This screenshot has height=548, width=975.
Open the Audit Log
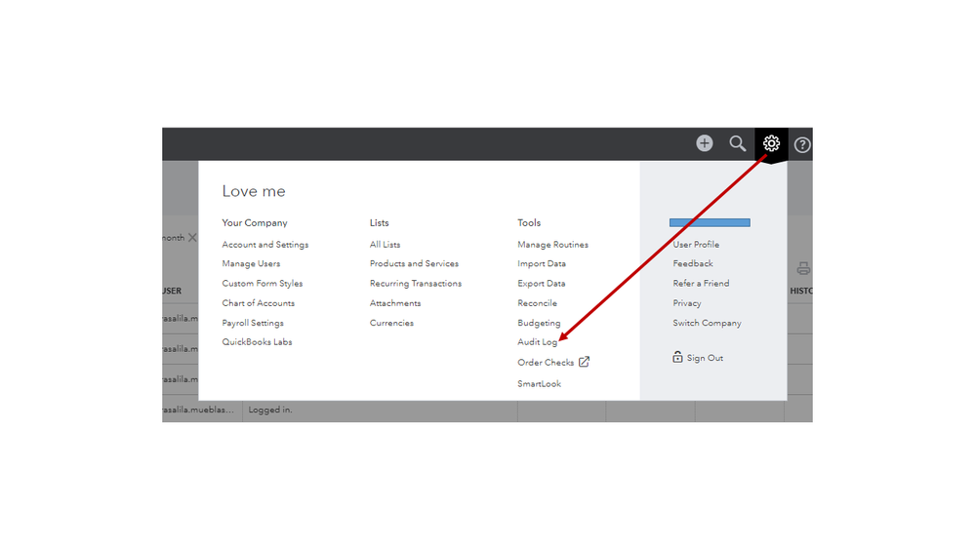(x=537, y=341)
